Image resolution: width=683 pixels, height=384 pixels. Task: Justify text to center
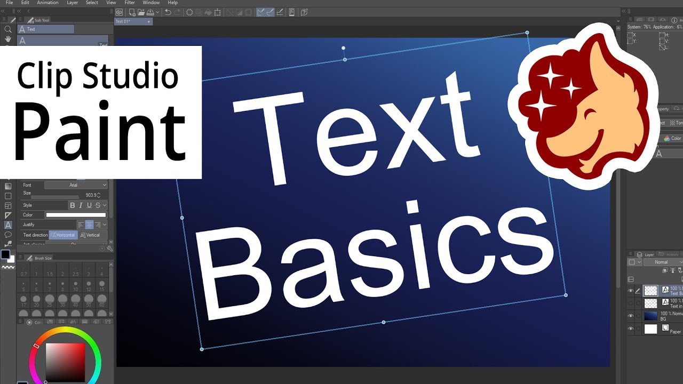(89, 225)
